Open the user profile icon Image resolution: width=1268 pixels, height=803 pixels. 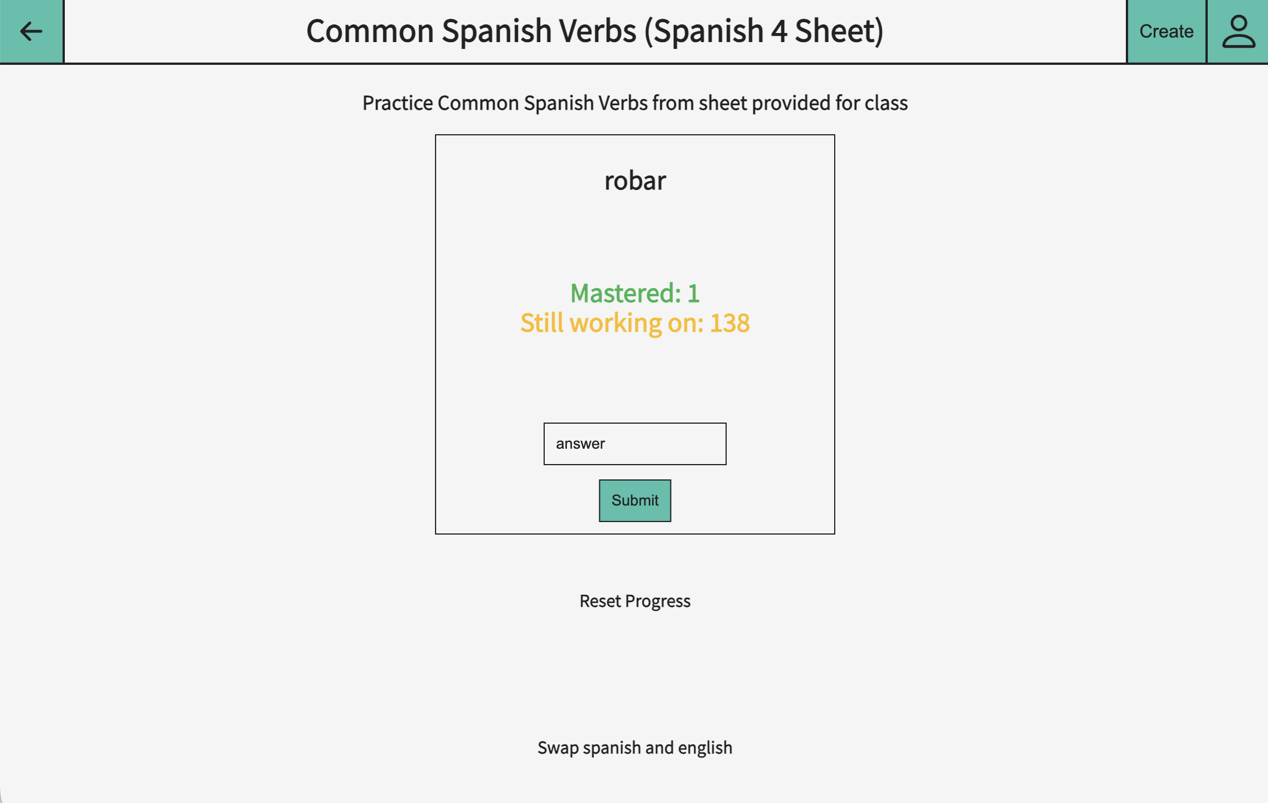(1238, 31)
